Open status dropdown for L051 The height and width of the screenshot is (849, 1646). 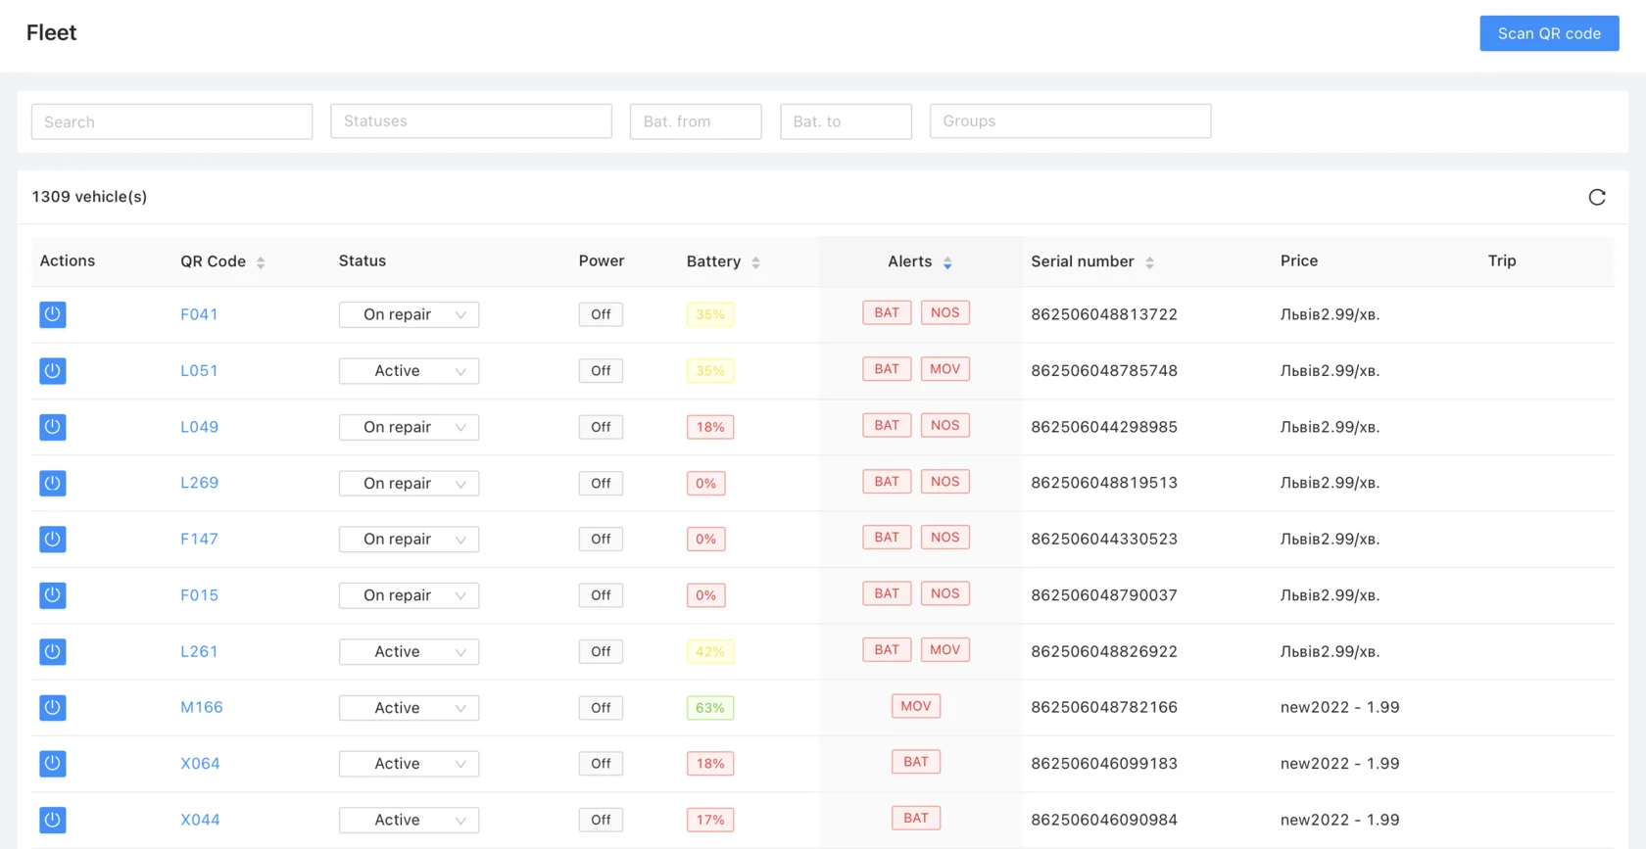409,370
